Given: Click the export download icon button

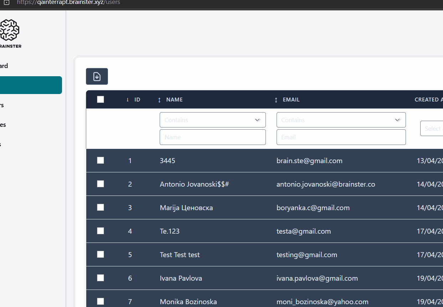Looking at the screenshot, I should pos(97,77).
